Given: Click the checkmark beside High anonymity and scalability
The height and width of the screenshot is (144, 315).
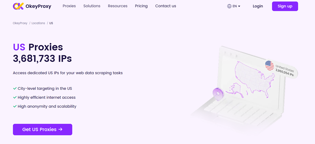Looking at the screenshot, I should 15,106.
